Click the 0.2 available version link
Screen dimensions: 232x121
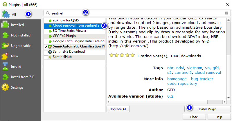click(170, 96)
